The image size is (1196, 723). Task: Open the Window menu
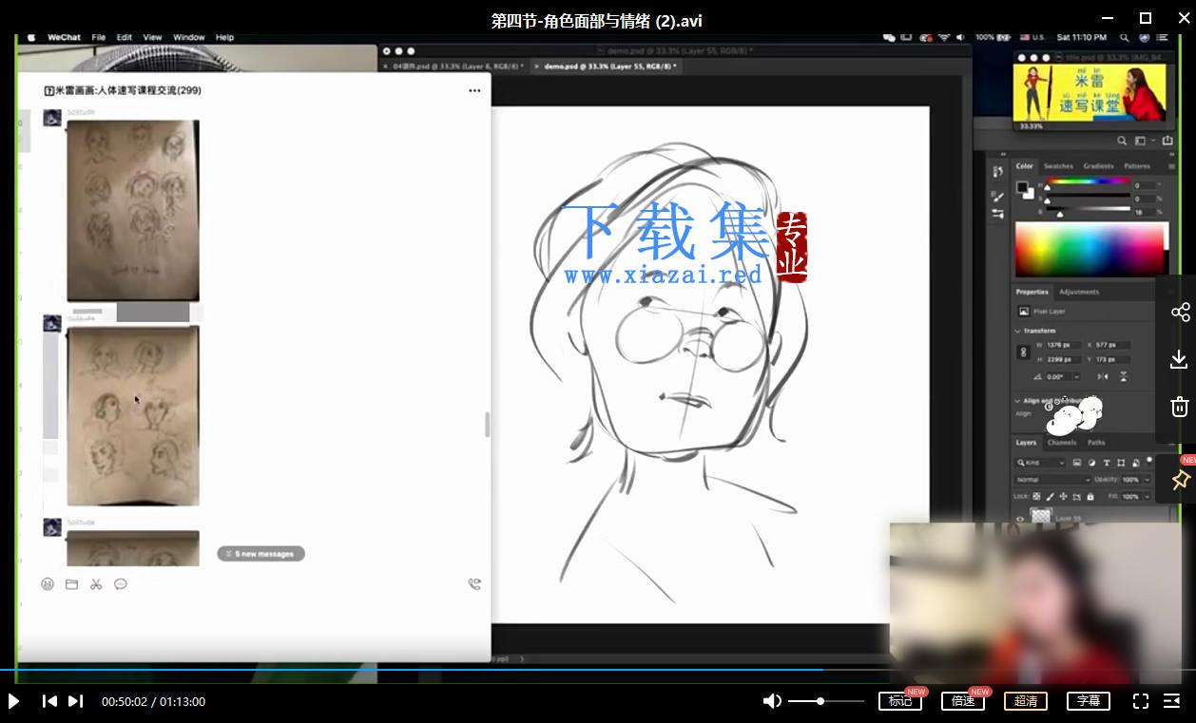pyautogui.click(x=189, y=38)
